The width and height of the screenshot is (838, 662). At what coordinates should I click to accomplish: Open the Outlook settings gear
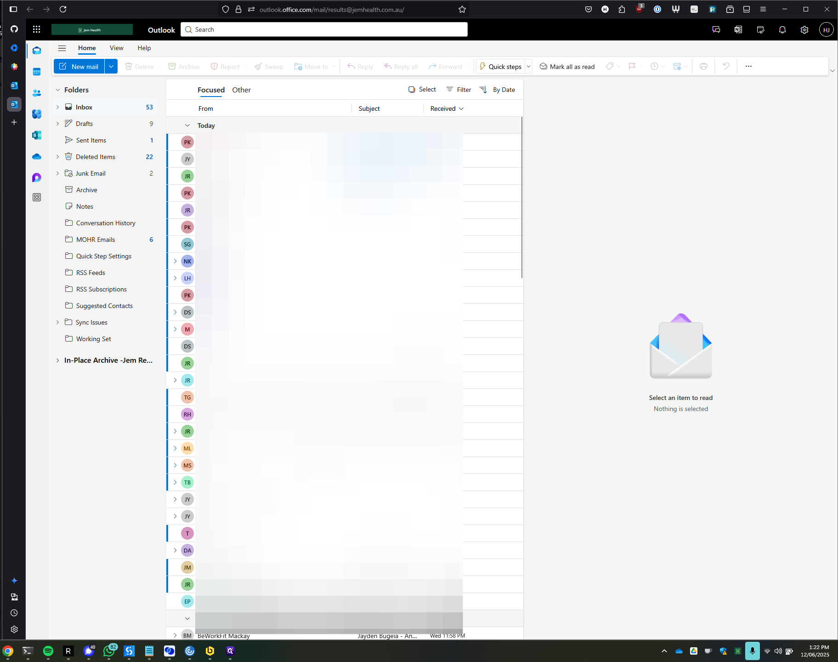tap(804, 29)
